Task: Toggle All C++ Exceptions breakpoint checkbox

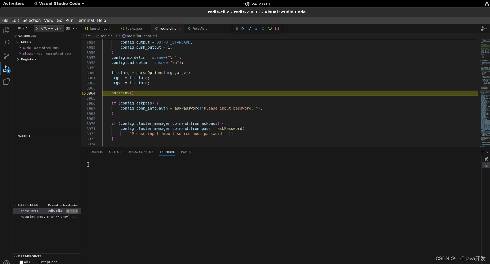Action: [21, 262]
